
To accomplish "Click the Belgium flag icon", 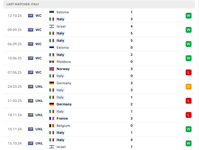I will click(x=52, y=126).
